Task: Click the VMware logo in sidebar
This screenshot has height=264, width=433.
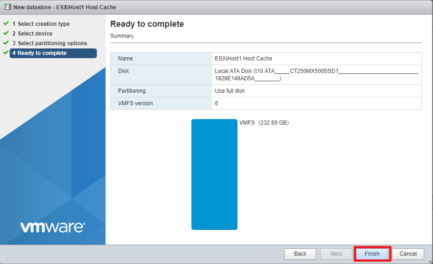Action: (53, 227)
